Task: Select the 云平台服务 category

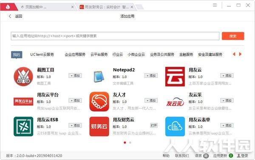Action: [99, 54]
